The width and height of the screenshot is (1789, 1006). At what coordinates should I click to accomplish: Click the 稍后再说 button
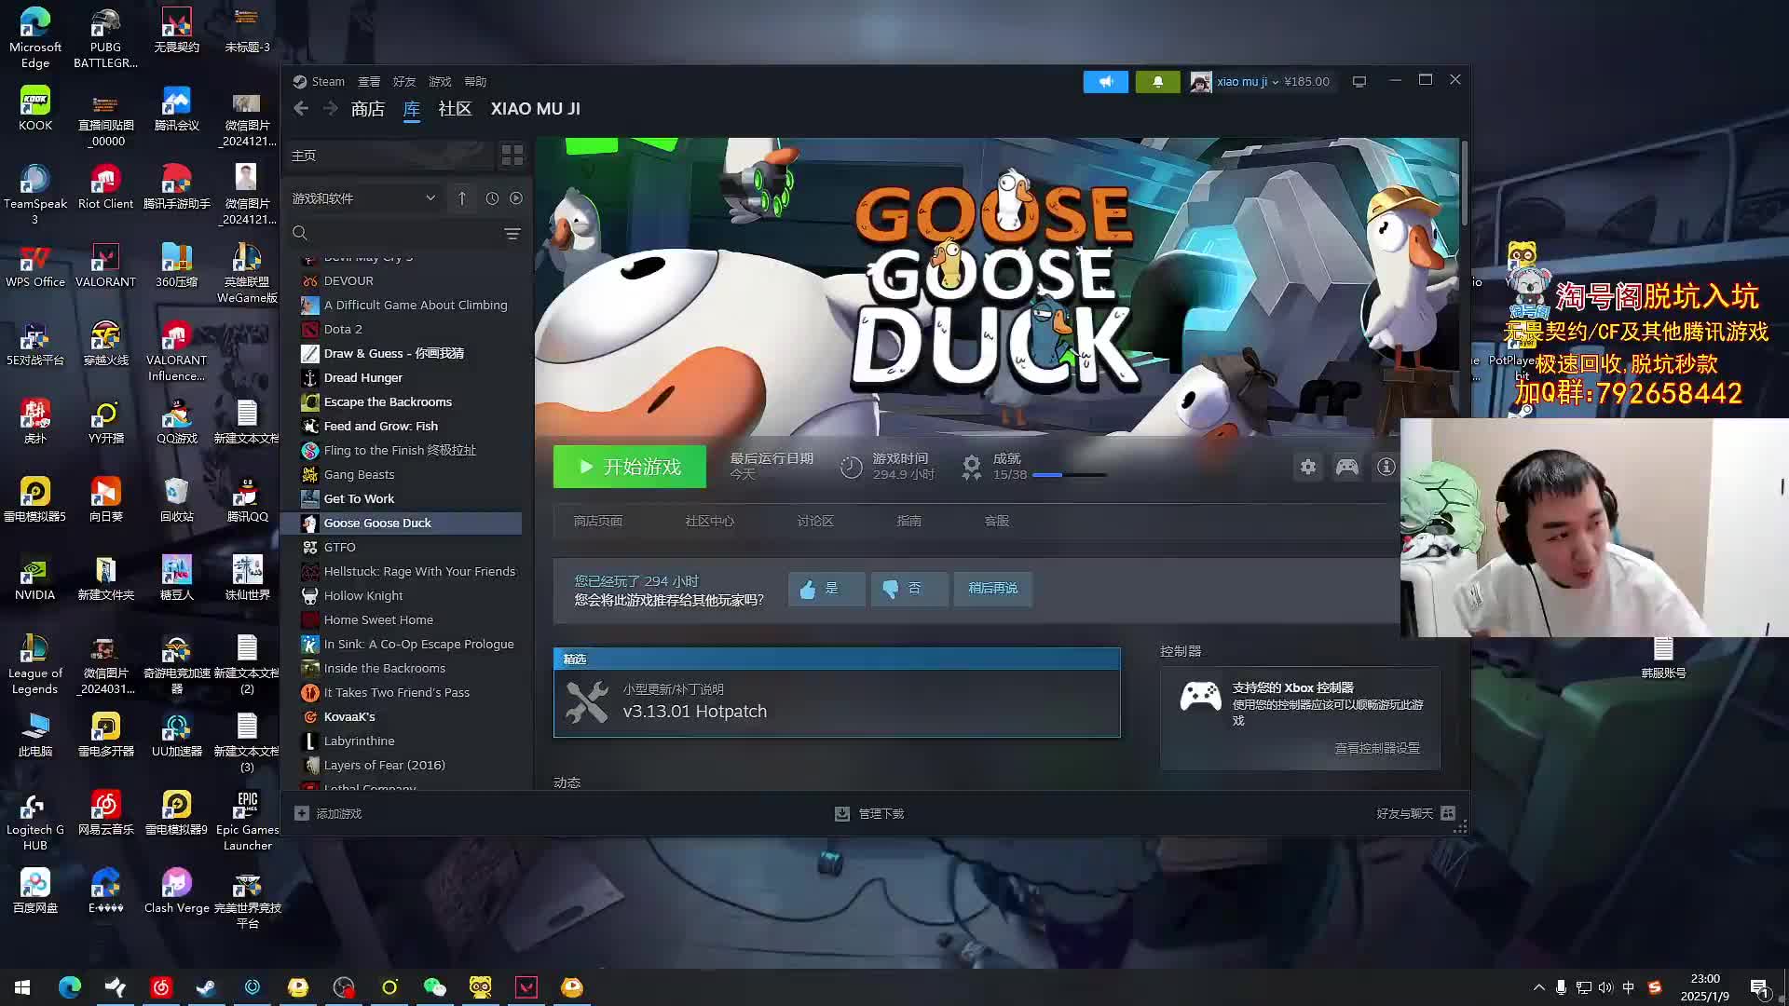[x=992, y=589]
